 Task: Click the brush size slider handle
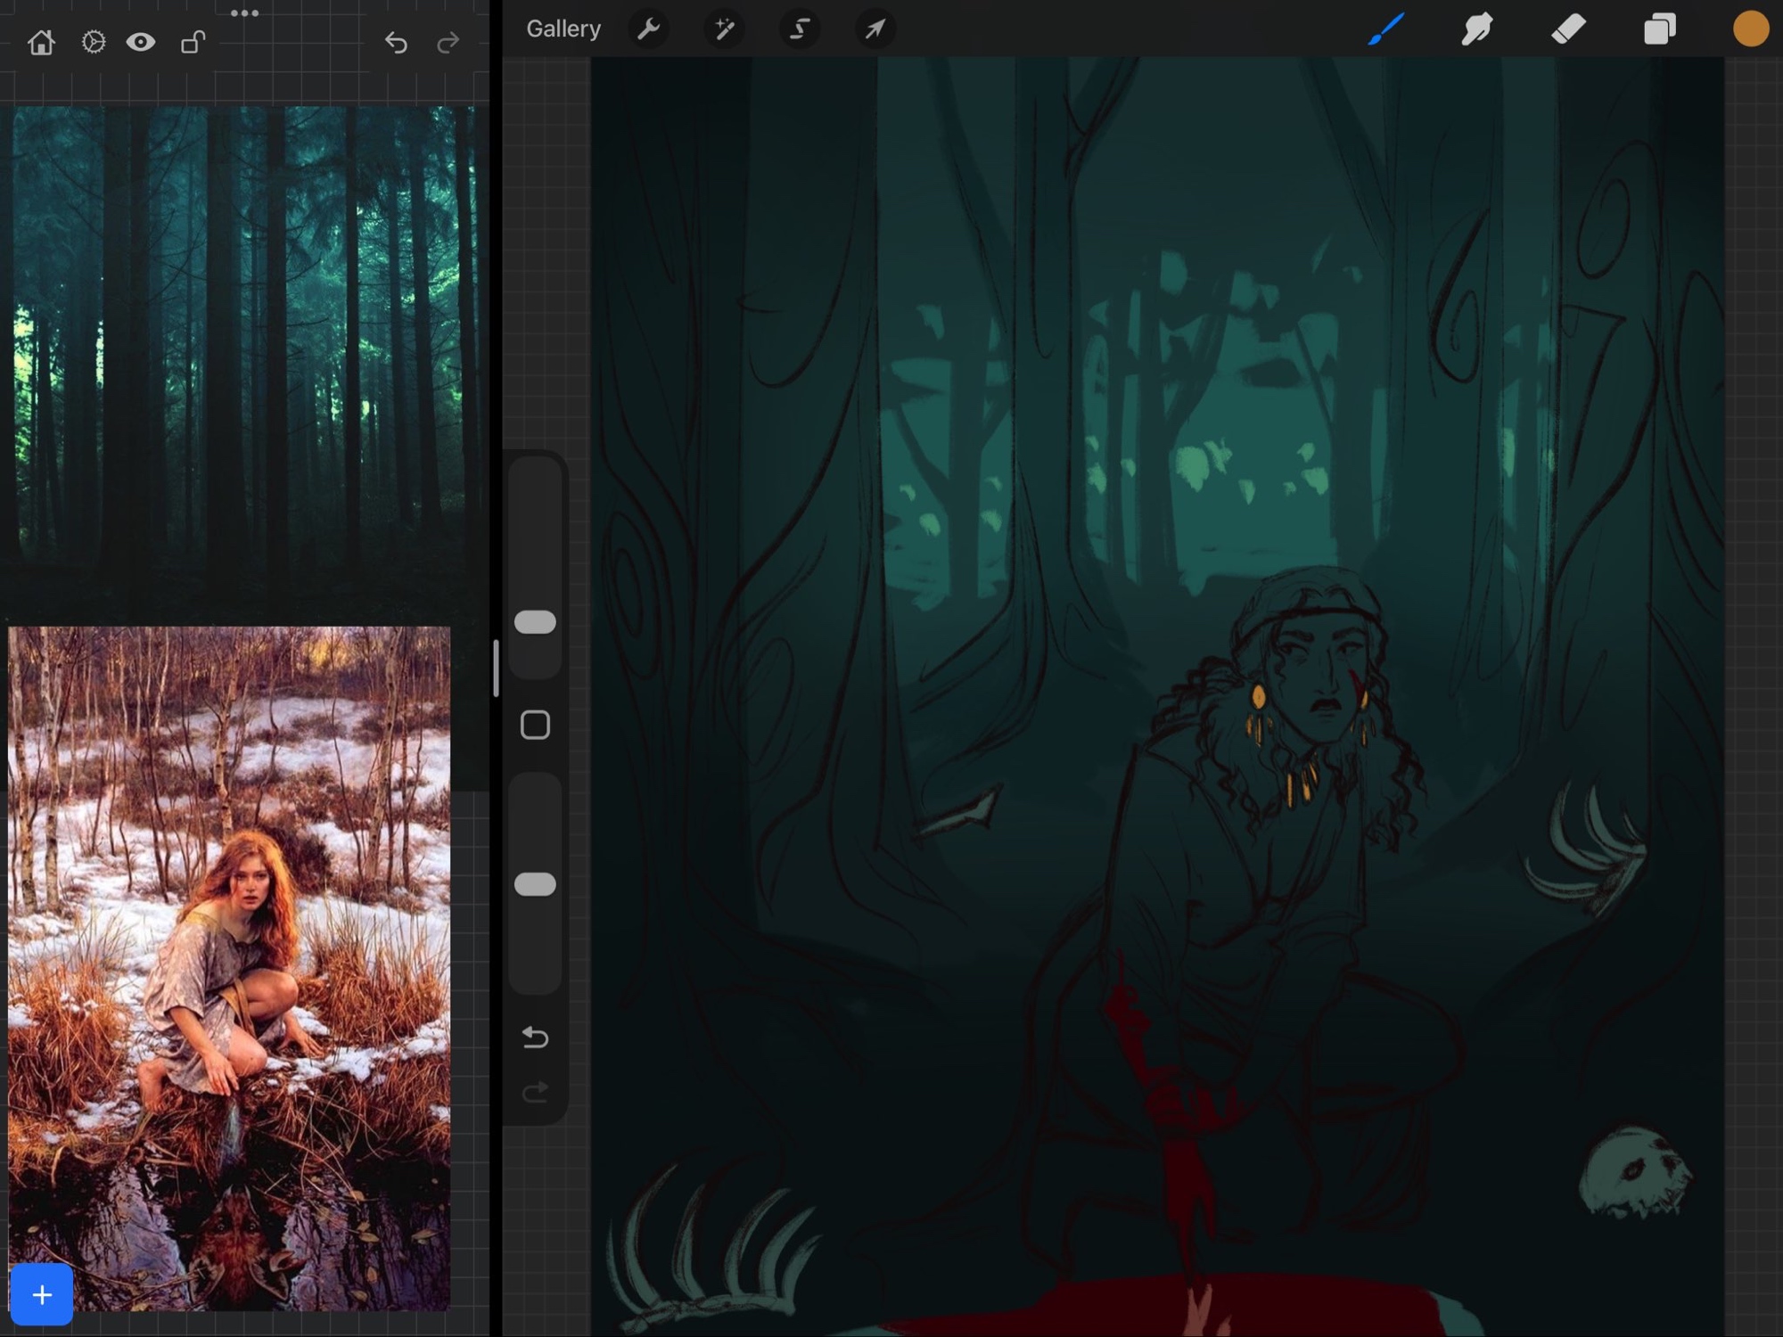pyautogui.click(x=535, y=622)
